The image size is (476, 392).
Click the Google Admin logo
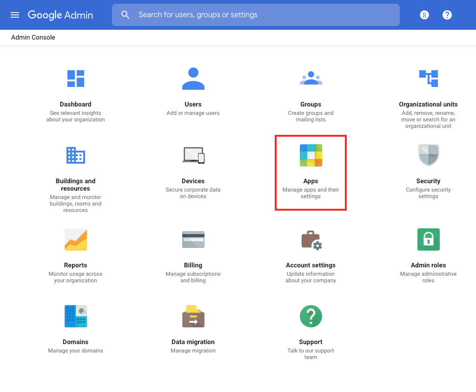[60, 15]
